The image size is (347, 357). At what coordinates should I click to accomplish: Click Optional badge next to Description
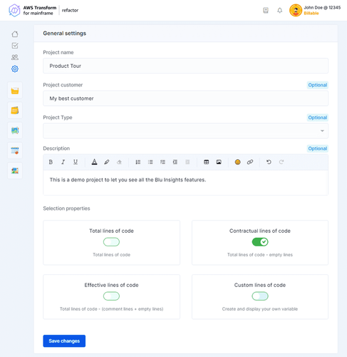pyautogui.click(x=318, y=149)
